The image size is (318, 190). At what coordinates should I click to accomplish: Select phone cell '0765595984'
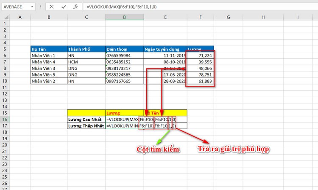tap(125, 56)
